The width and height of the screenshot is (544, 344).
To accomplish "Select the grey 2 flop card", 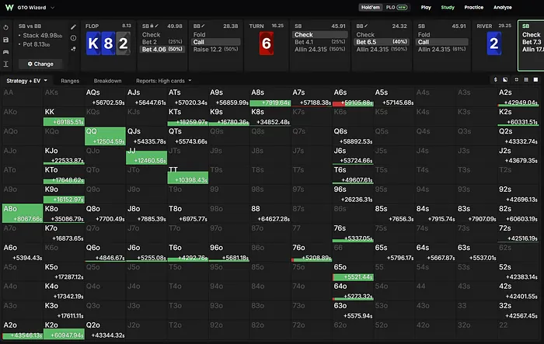I will (x=123, y=43).
